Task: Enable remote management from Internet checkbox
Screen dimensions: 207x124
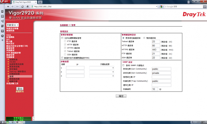Action: [x=62, y=38]
